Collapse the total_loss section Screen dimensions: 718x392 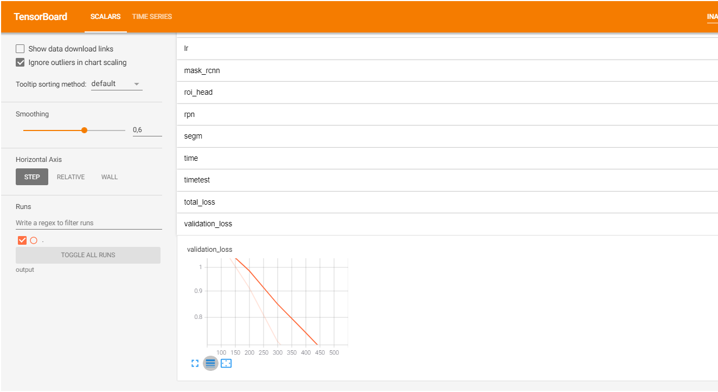tap(198, 201)
